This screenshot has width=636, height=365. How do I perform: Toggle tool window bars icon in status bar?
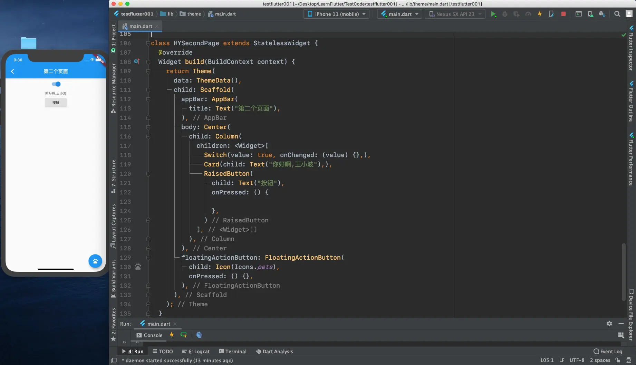pos(114,361)
